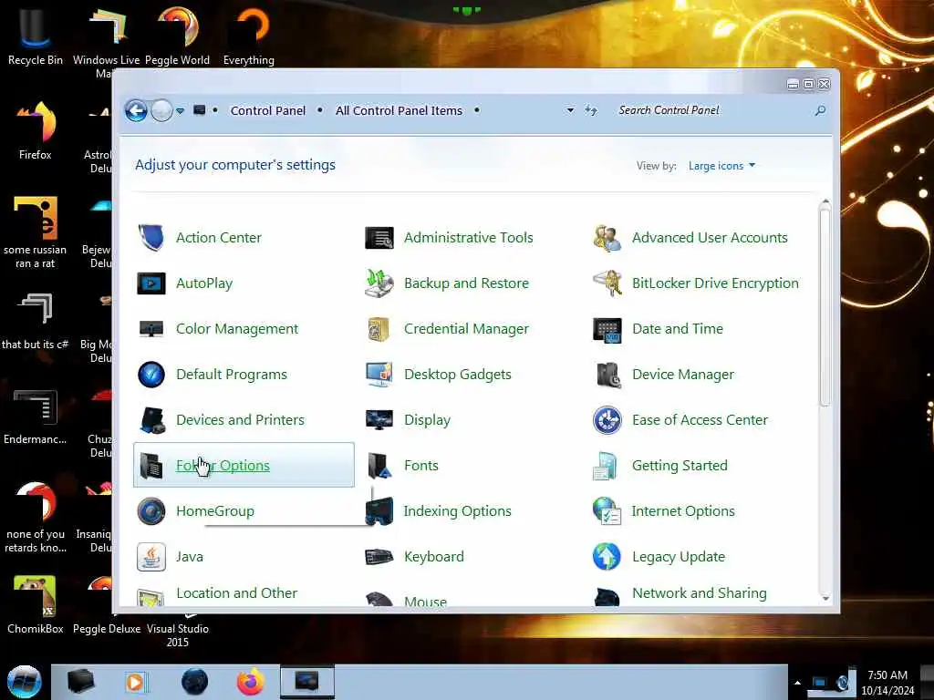Open Firefox from the taskbar
Image resolution: width=934 pixels, height=700 pixels.
251,682
